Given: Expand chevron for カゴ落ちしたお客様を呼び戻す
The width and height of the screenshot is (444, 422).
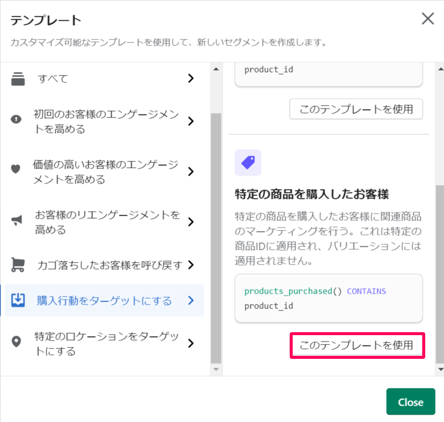Looking at the screenshot, I should (191, 266).
